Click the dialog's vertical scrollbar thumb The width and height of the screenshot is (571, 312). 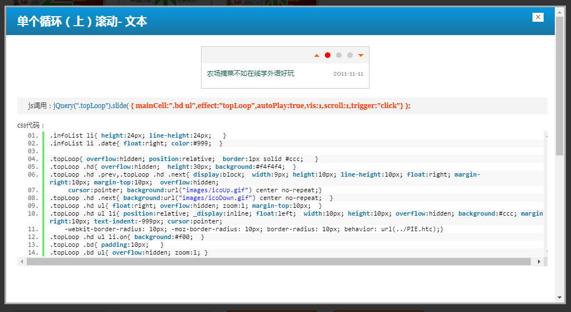coord(560,84)
